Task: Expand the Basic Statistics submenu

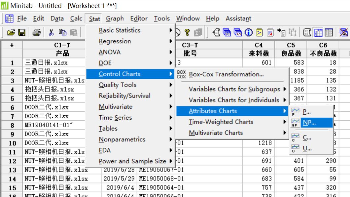Action: click(119, 30)
